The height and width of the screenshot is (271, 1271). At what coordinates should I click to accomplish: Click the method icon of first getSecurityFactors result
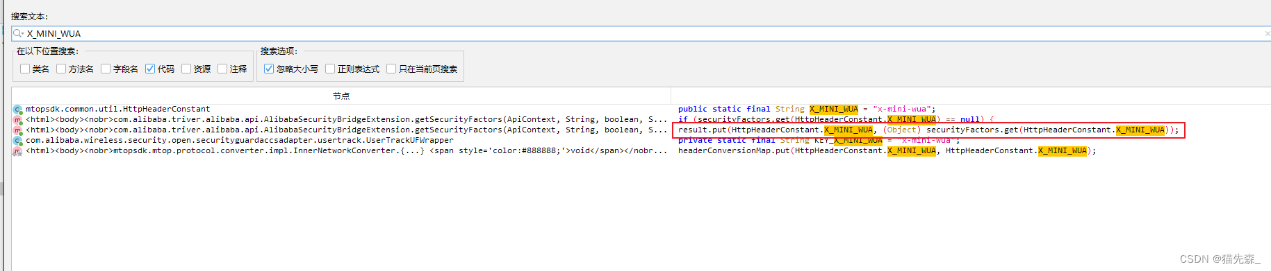point(17,120)
